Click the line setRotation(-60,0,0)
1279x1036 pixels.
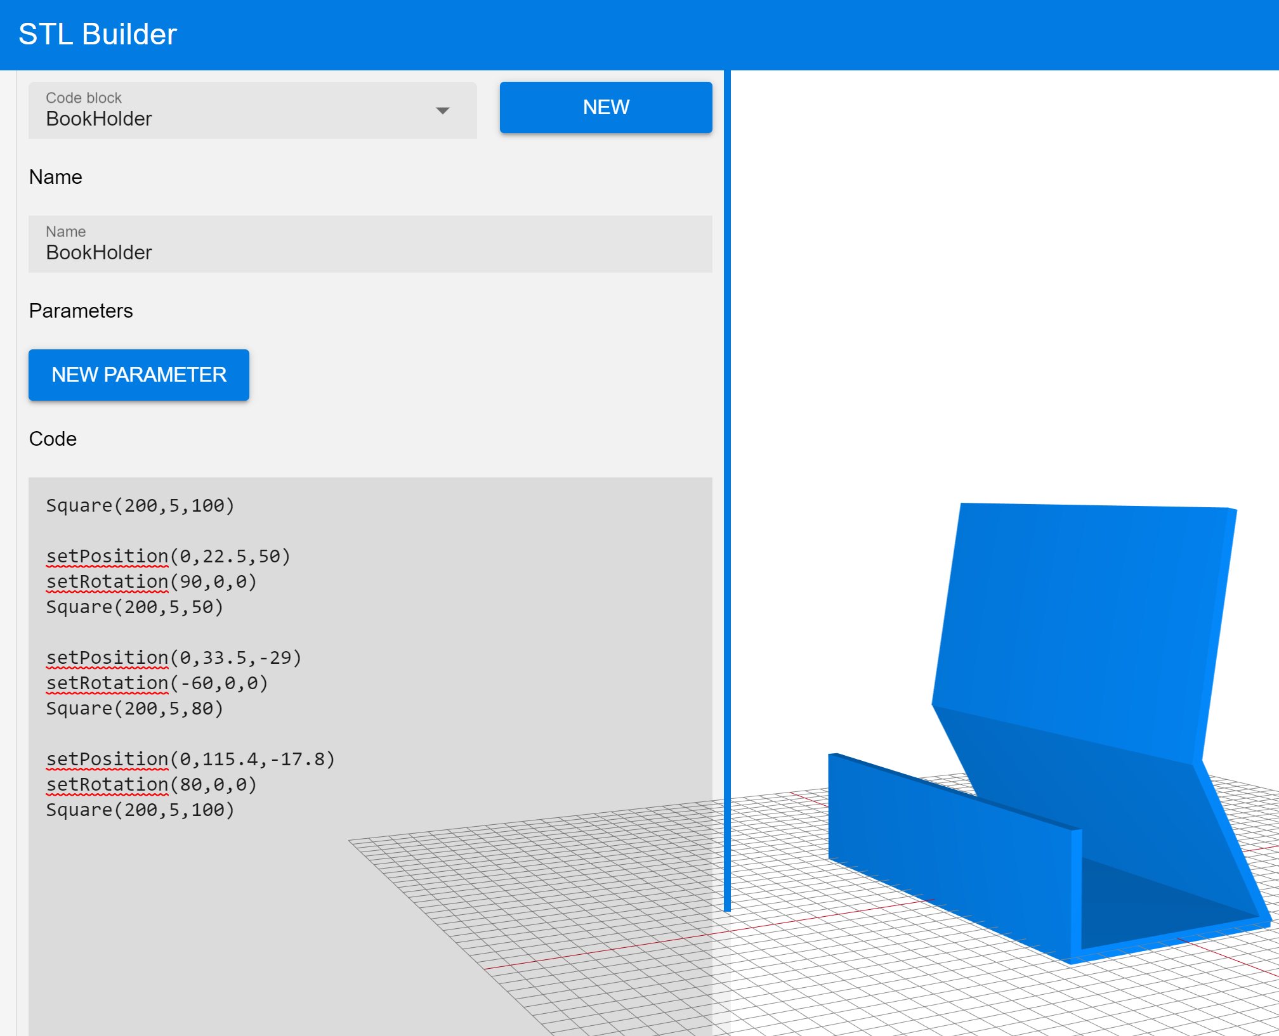[x=157, y=683]
